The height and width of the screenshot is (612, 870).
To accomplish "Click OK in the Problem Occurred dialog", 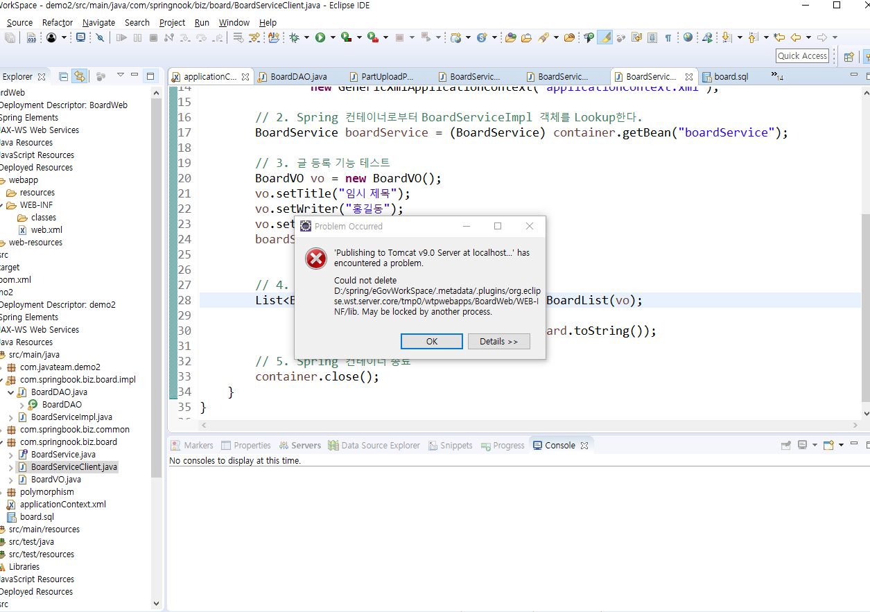I will pyautogui.click(x=432, y=341).
